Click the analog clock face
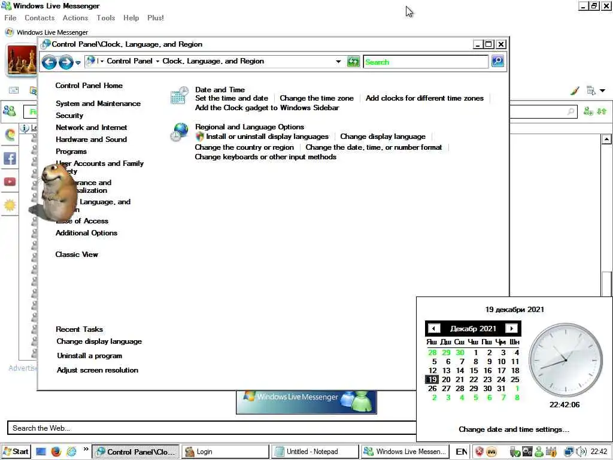 point(565,360)
